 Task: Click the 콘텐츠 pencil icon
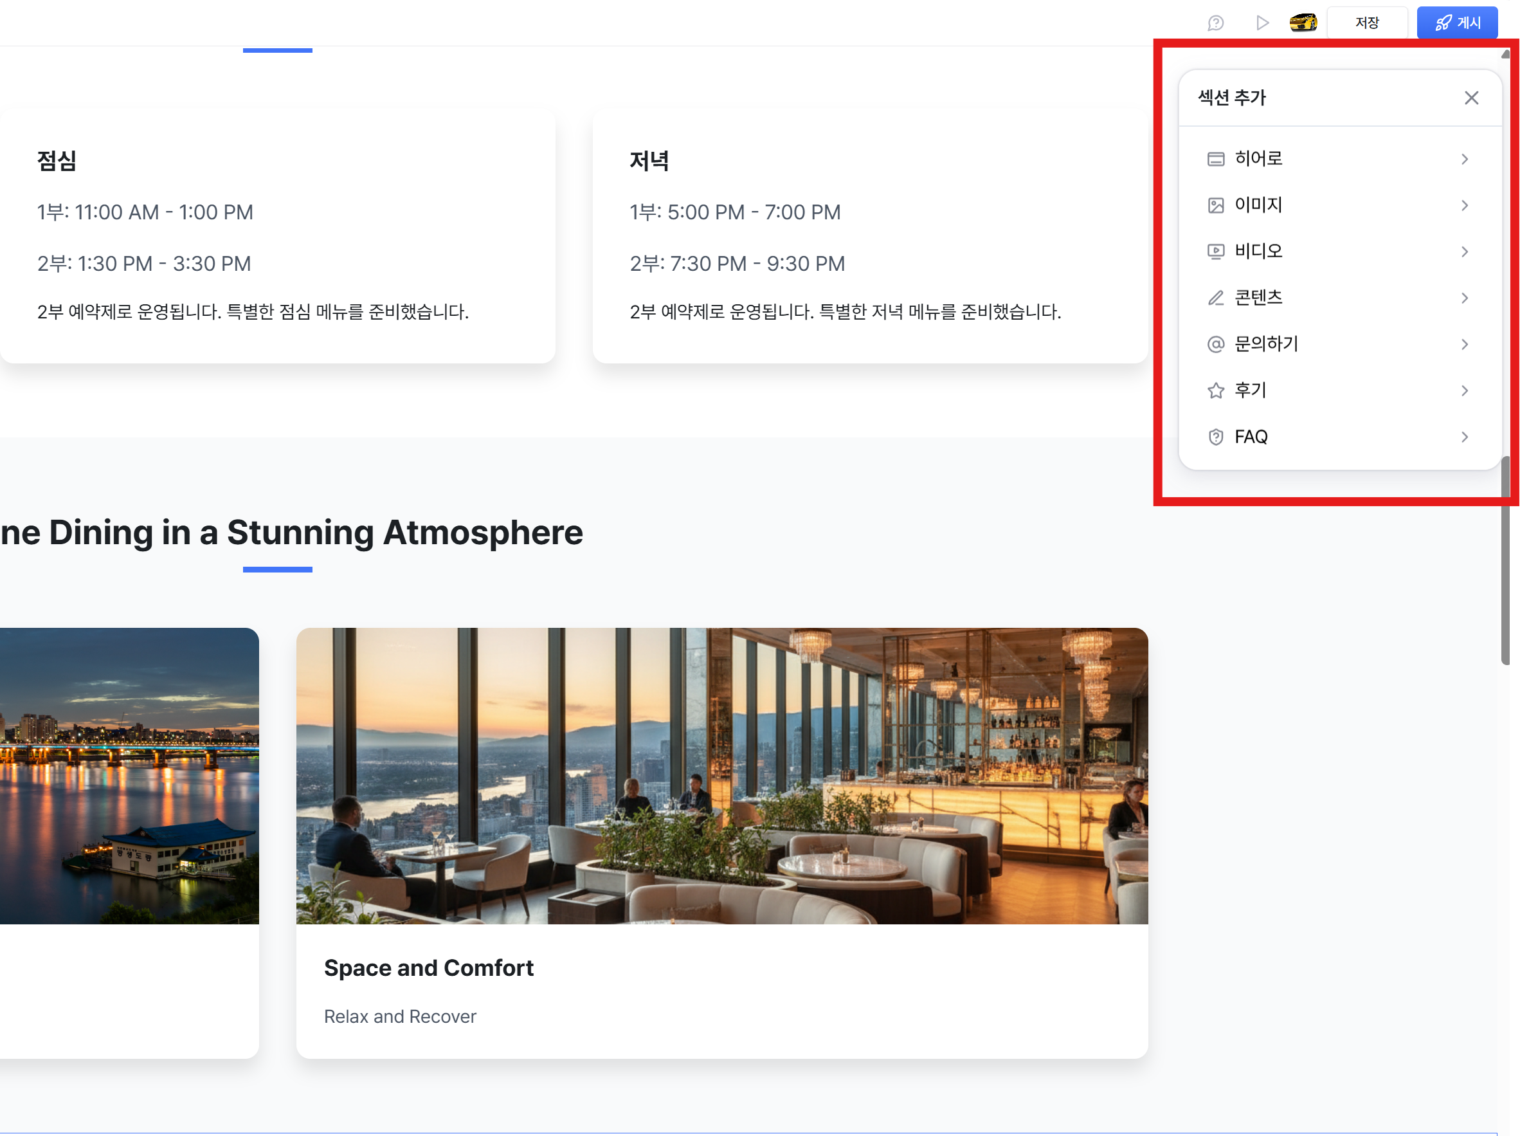1216,298
